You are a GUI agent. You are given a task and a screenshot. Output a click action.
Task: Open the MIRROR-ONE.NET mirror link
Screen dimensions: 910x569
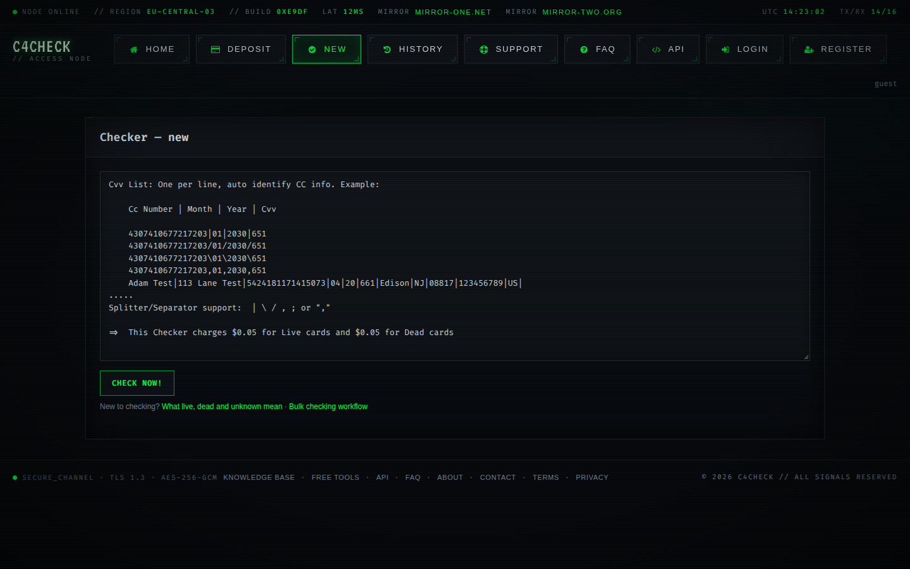pos(453,12)
